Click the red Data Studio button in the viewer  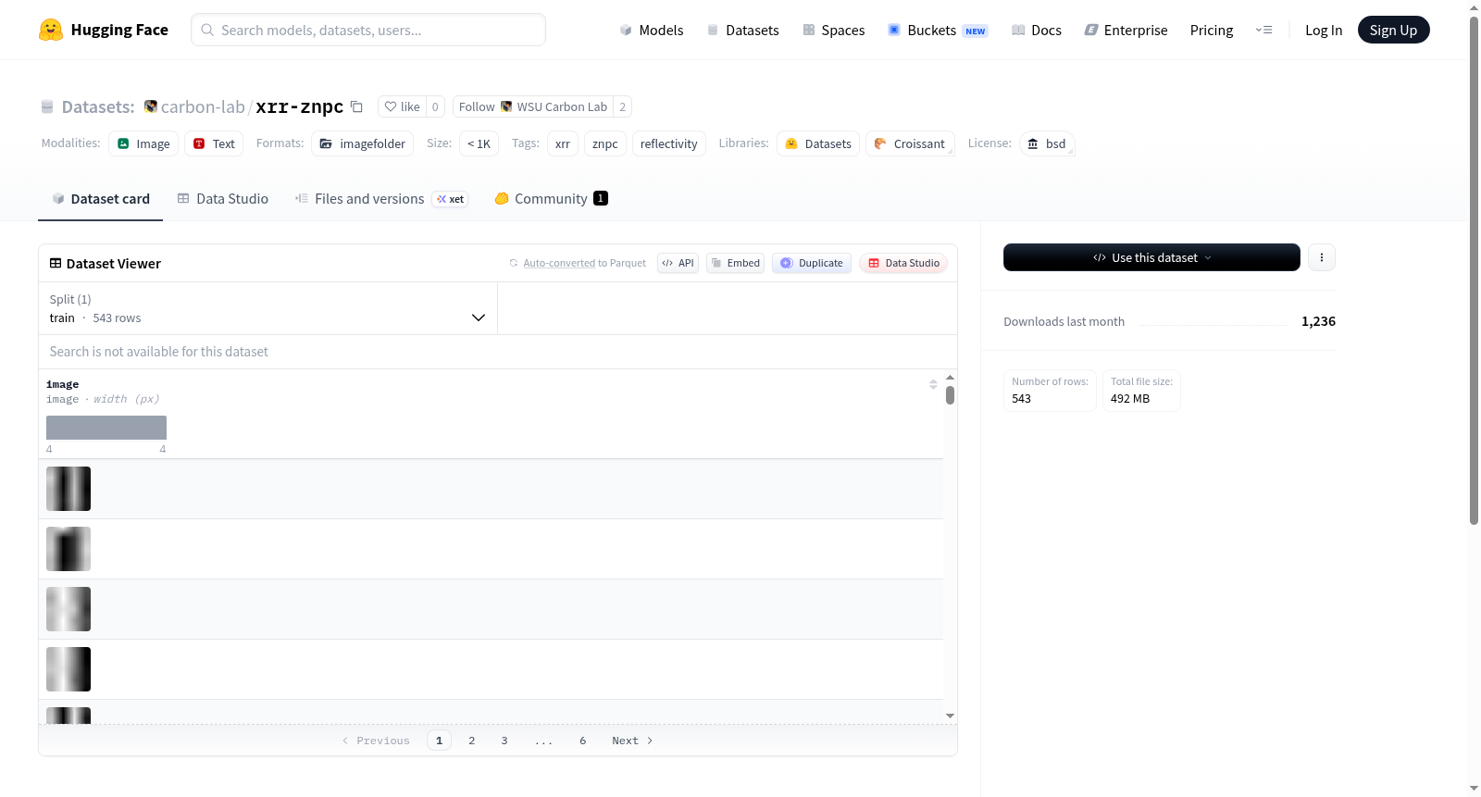pyautogui.click(x=903, y=263)
